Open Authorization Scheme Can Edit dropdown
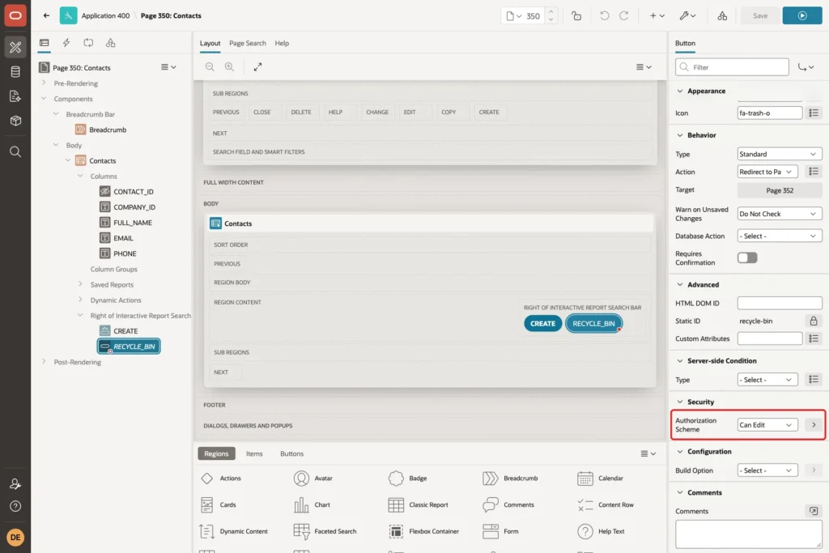829x553 pixels. tap(767, 424)
